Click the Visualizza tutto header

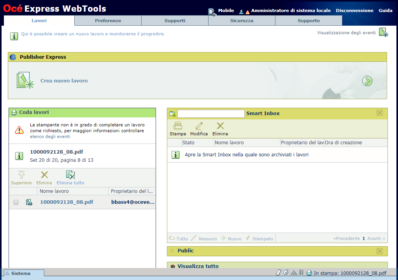(x=198, y=266)
